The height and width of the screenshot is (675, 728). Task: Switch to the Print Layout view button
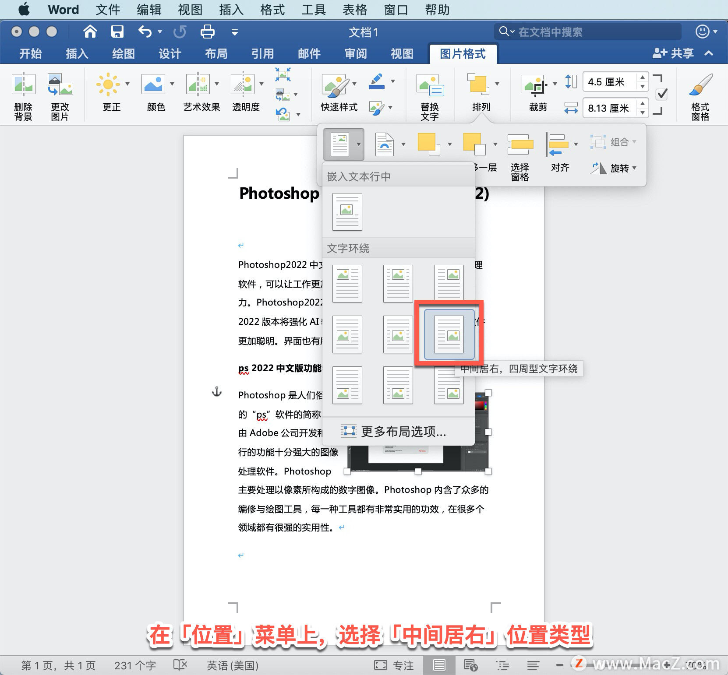[x=439, y=665]
